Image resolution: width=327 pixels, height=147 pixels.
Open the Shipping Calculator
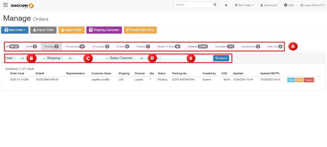click(104, 30)
